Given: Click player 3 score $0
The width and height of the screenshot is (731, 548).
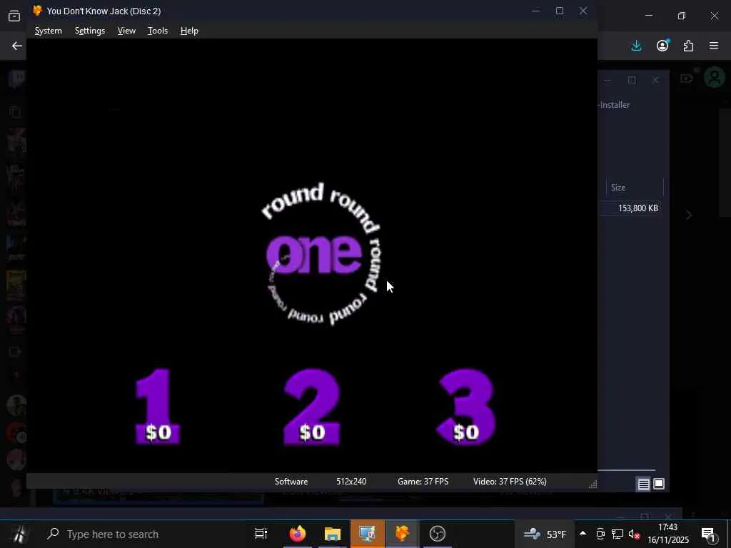Looking at the screenshot, I should click(x=465, y=432).
